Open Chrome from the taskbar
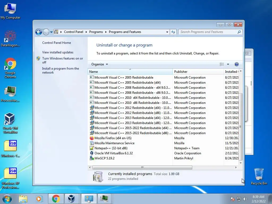This screenshot has height=204, width=272. pos(56,199)
